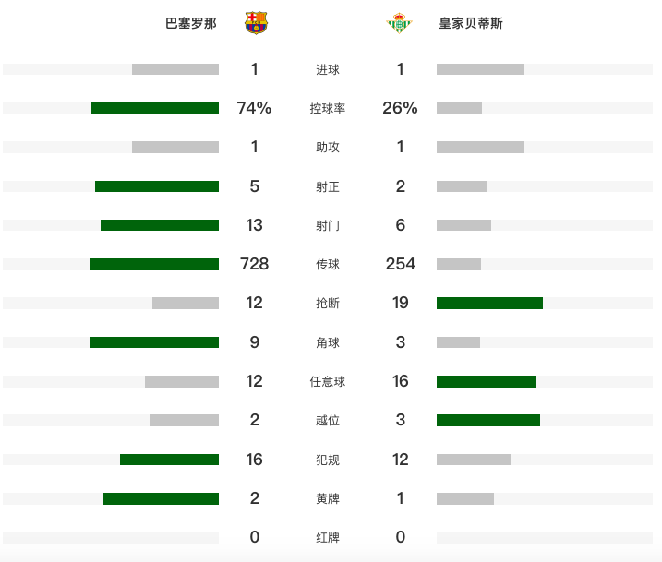Select the 传球 passes stat label

(328, 265)
